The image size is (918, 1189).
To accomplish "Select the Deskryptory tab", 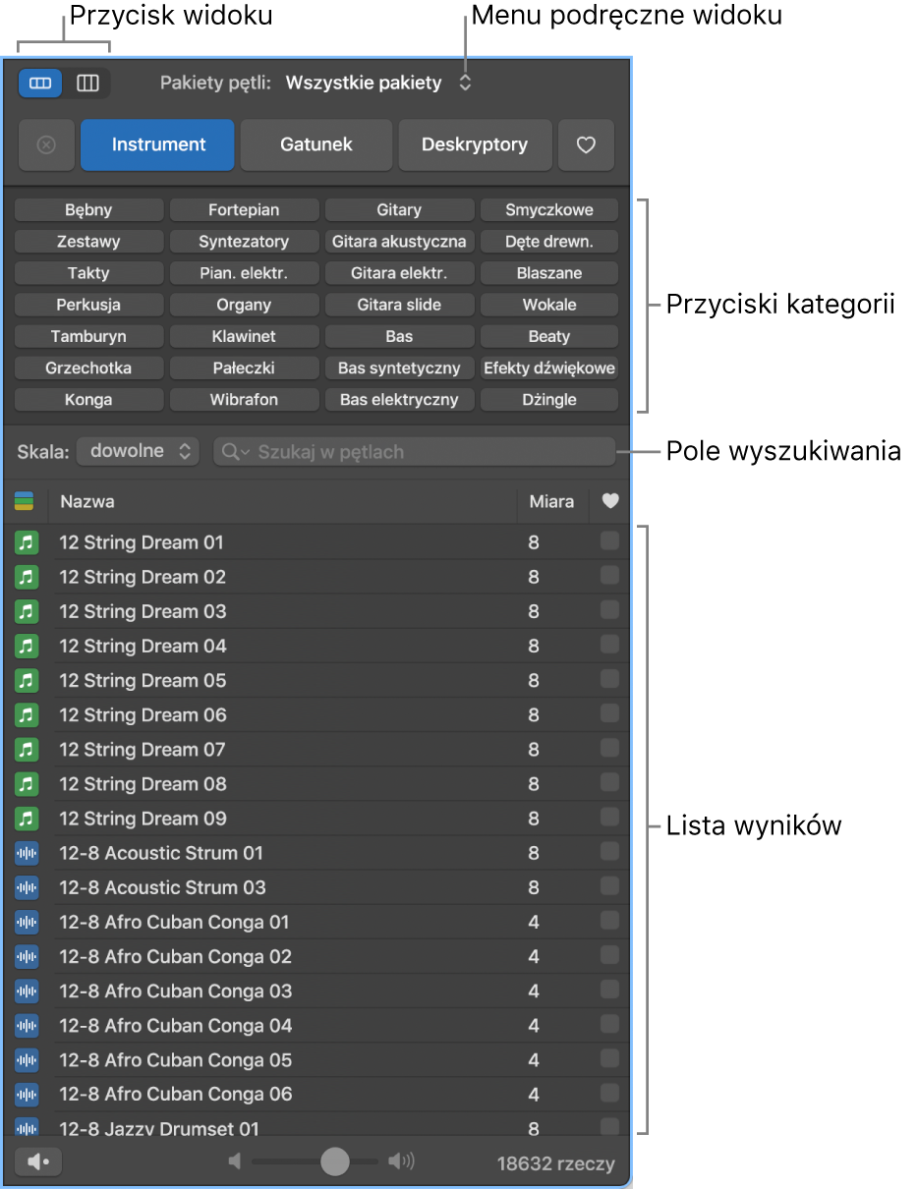I will (475, 145).
